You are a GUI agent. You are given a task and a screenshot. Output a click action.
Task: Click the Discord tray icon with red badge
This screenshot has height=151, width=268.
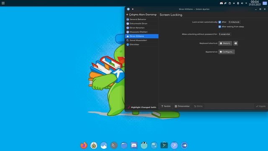pyautogui.click(x=222, y=3)
